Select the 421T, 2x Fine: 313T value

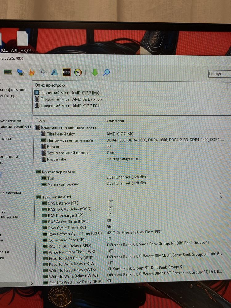point(134,232)
